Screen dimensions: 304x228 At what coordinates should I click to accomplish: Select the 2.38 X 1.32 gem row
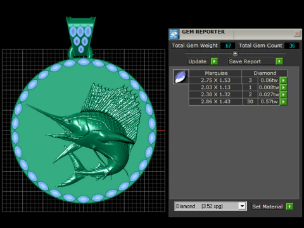[238, 94]
